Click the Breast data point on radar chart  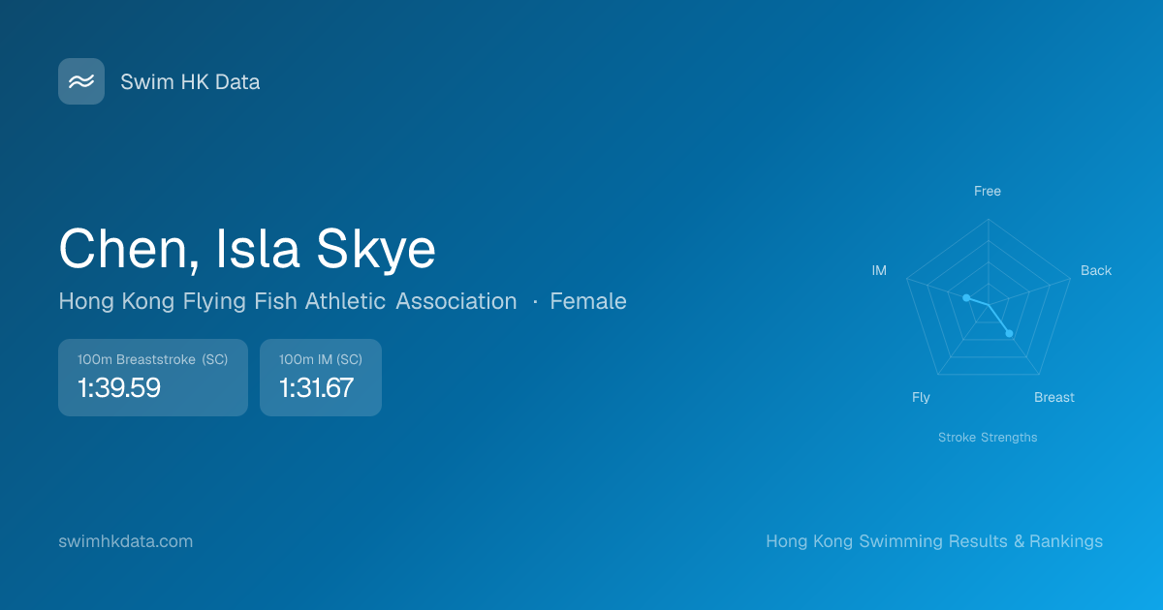coord(1009,333)
